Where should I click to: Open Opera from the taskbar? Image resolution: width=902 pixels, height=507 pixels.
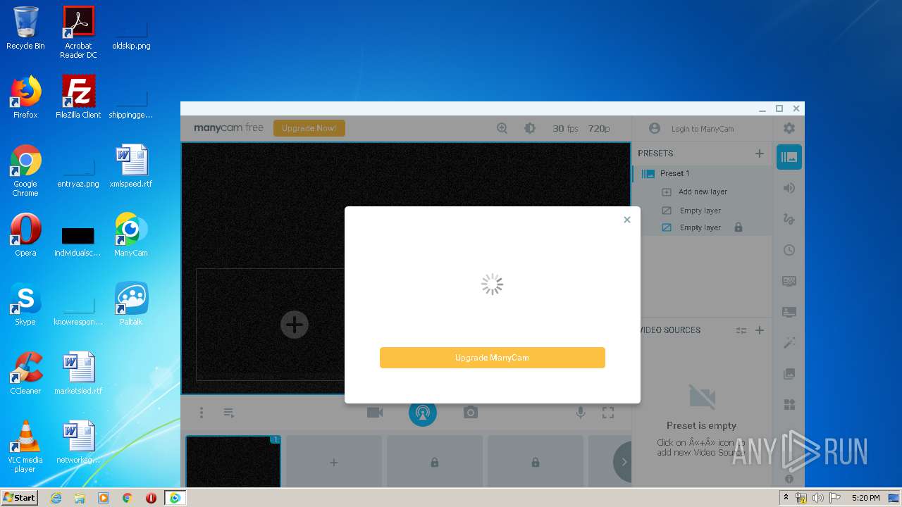pos(151,498)
